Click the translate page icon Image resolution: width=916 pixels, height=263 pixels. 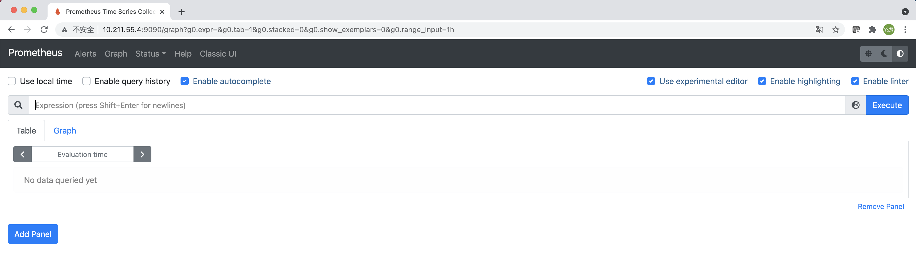click(819, 30)
